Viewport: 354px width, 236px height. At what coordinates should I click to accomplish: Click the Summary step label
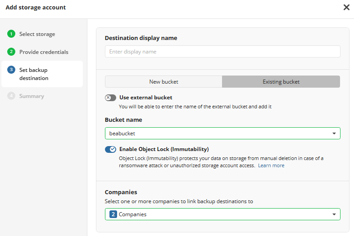32,96
